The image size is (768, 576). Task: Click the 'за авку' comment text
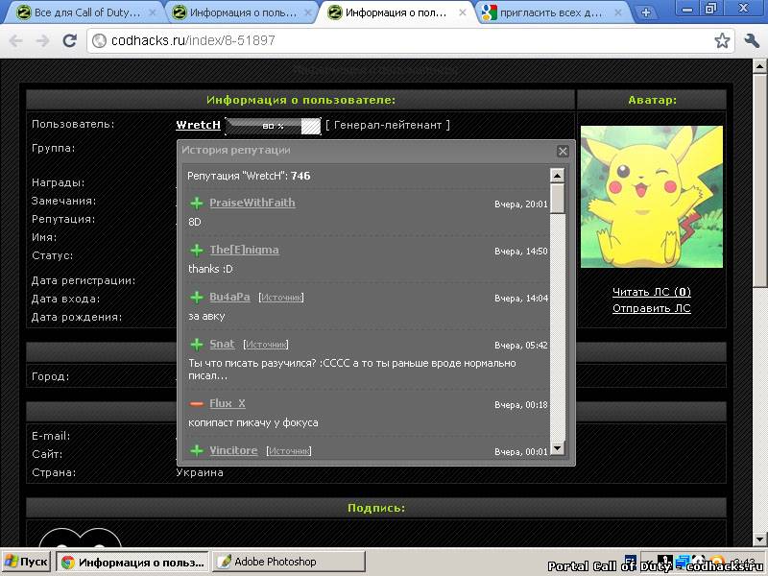[x=206, y=317]
